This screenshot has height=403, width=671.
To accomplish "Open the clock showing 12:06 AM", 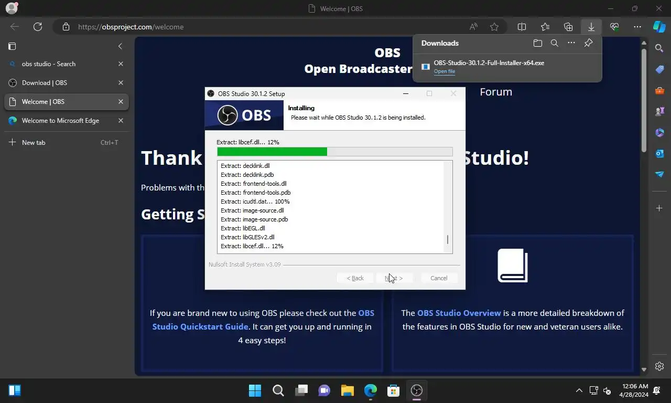I will tap(634, 390).
